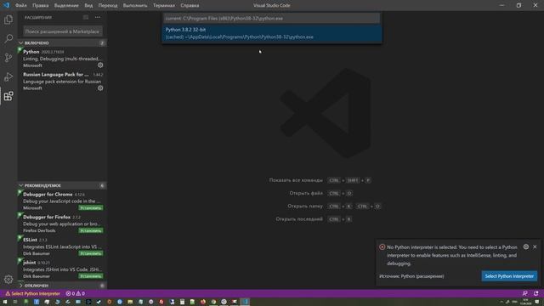Install the jshint extension
Image resolution: width=544 pixels, height=306 pixels.
tap(91, 276)
